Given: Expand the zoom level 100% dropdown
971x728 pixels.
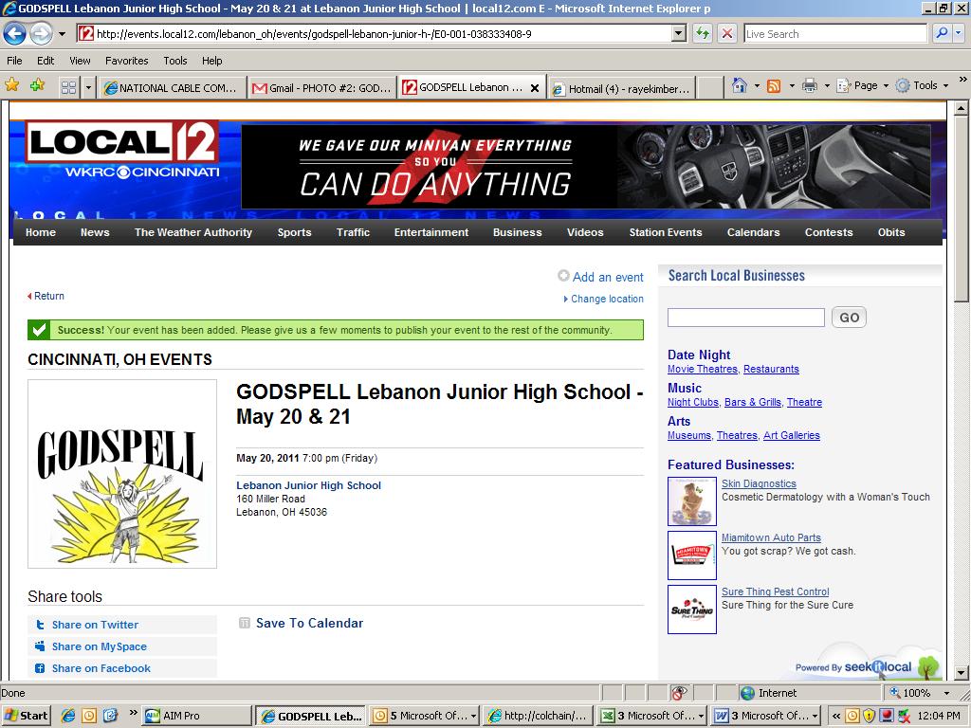Looking at the screenshot, I should [946, 693].
